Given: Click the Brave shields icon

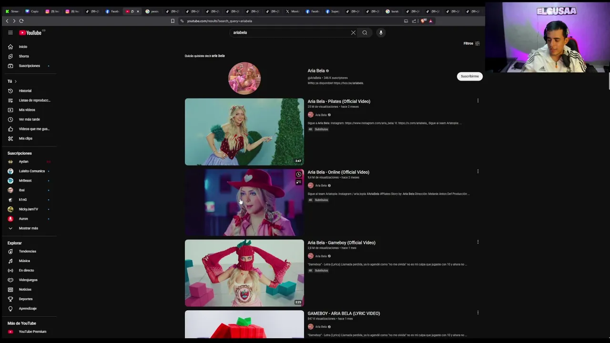Looking at the screenshot, I should click(x=423, y=21).
